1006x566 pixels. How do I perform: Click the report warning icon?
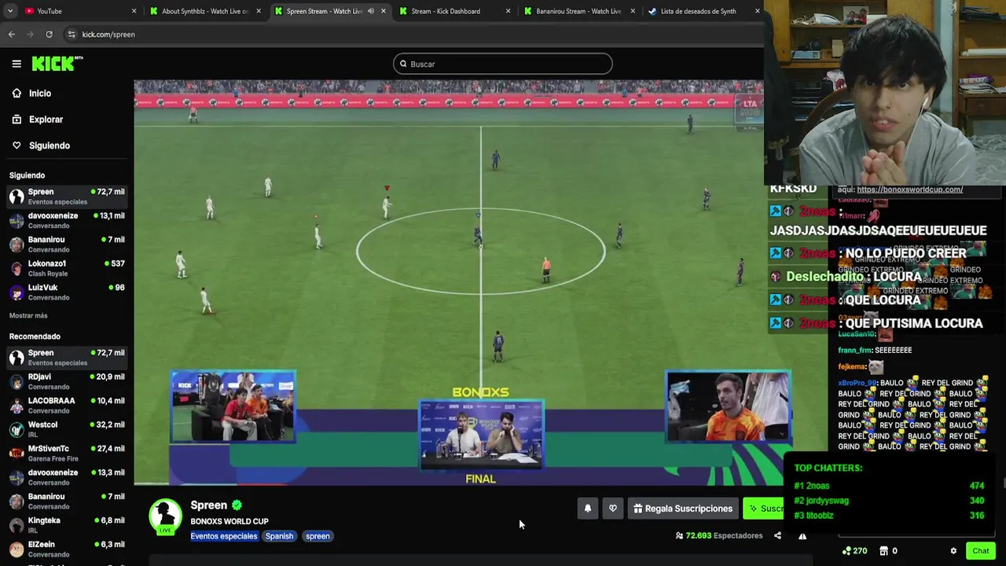pos(802,536)
